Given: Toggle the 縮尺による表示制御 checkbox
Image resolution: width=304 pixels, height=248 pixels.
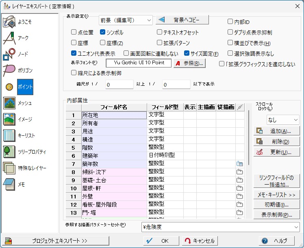Looking at the screenshot, I should pos(74,73).
